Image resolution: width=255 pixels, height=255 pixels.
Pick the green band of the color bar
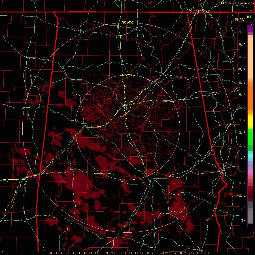250,137
